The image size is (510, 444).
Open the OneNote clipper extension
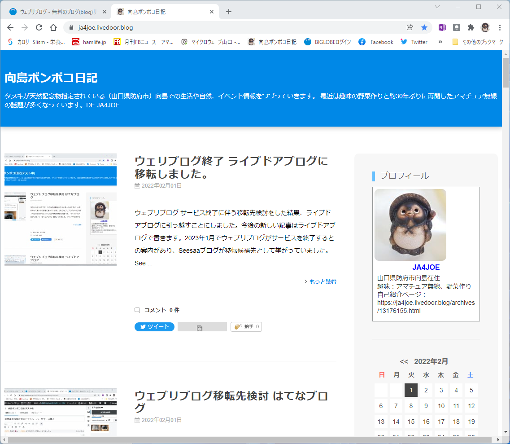[442, 27]
